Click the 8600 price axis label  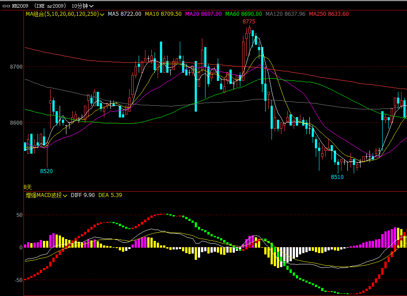point(16,123)
